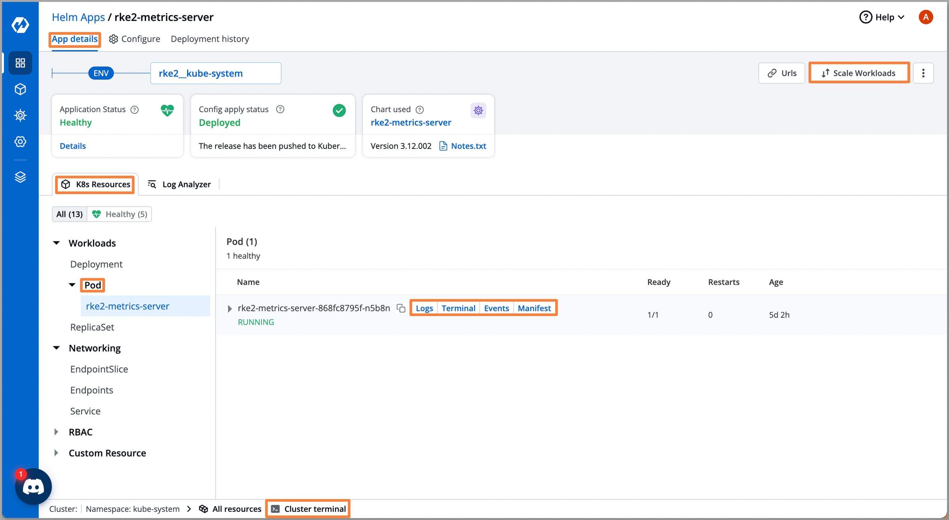Open the Stack Manager layers icon
The width and height of the screenshot is (949, 520).
20,177
